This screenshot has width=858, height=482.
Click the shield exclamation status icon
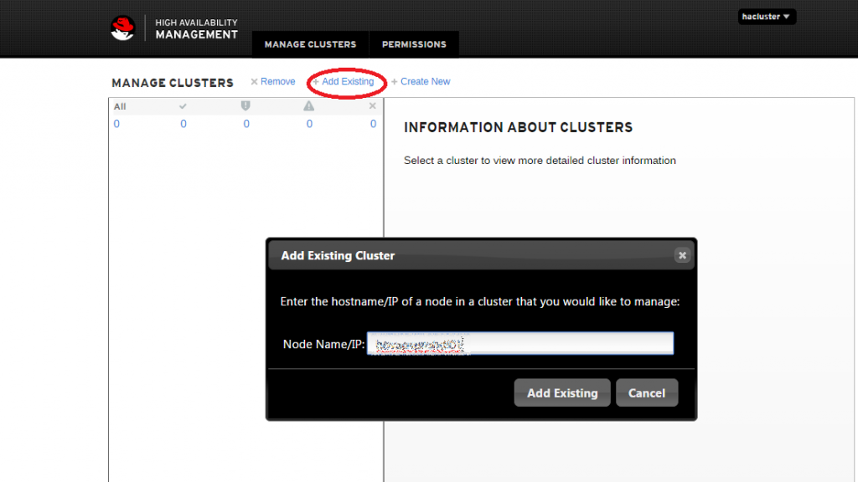pos(246,106)
